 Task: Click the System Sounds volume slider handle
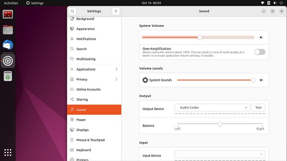[253, 80]
